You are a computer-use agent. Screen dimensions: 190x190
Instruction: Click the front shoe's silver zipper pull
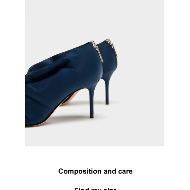point(97,51)
